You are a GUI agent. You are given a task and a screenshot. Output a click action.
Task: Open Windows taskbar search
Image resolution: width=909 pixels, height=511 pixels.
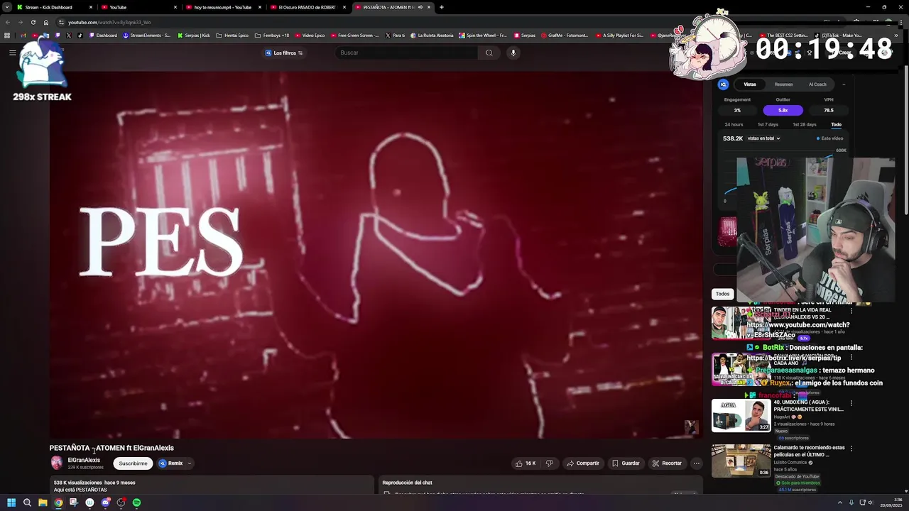point(27,502)
